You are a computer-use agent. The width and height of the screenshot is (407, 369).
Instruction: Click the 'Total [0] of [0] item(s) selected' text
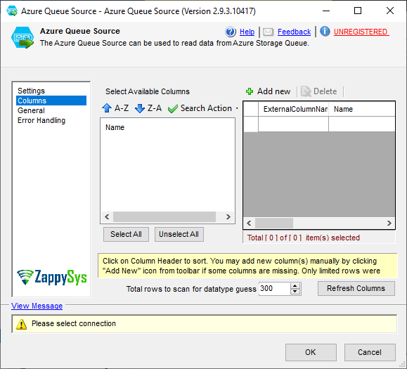coord(304,238)
